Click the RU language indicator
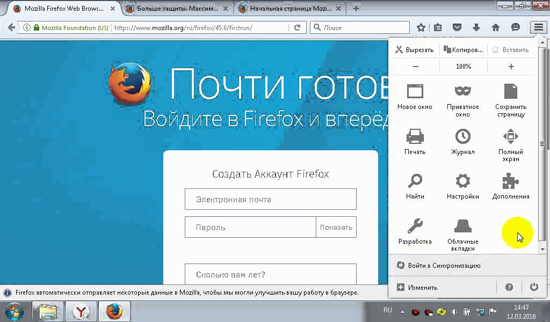The image size is (550, 322). (x=388, y=310)
